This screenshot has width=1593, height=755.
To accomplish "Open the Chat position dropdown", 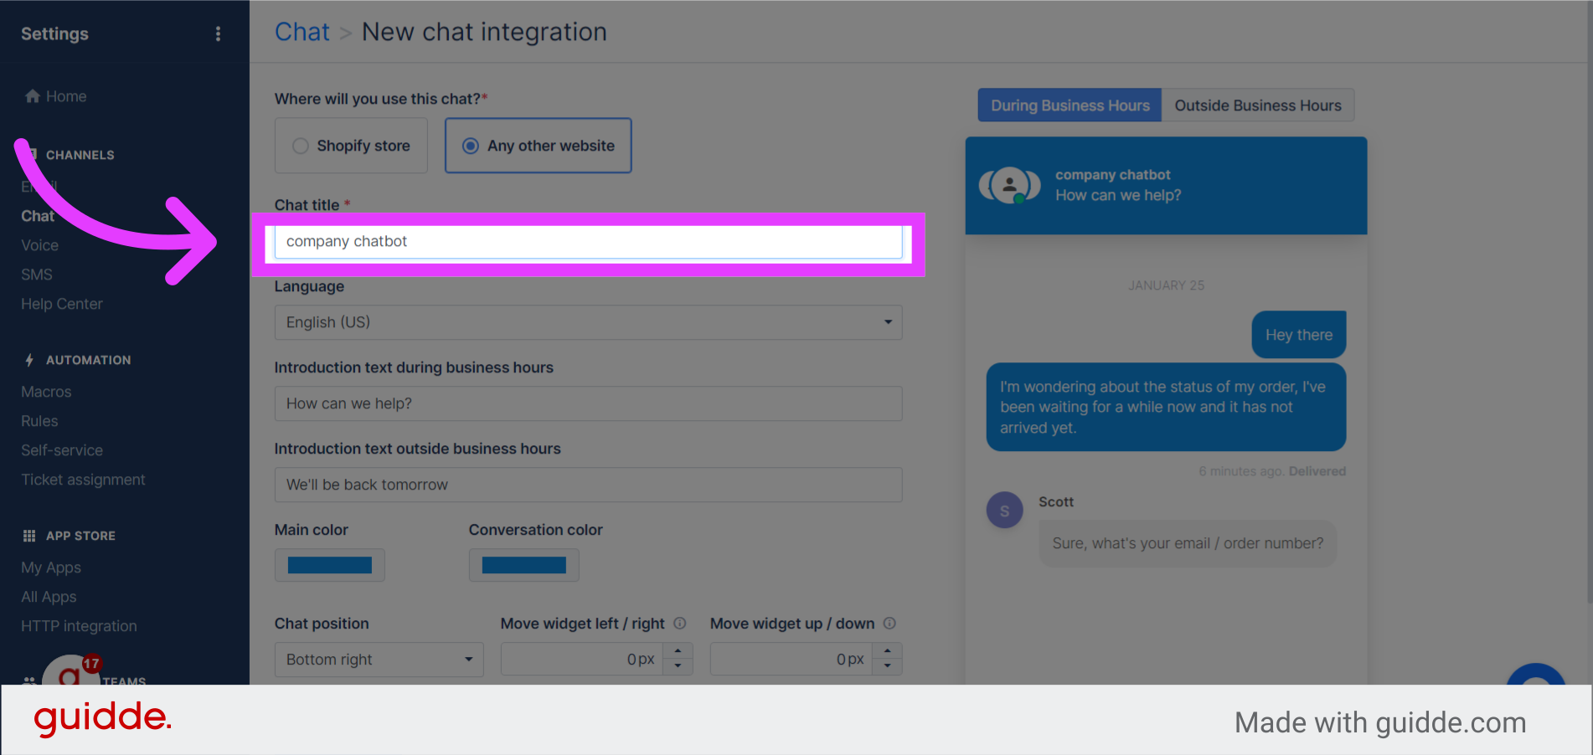I will coord(379,660).
